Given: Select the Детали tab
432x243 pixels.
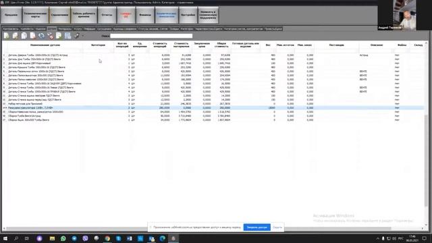Looking at the screenshot, I should pos(51,28).
